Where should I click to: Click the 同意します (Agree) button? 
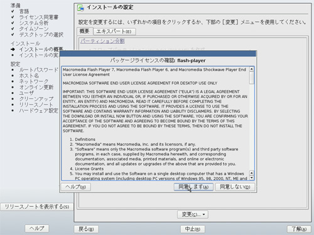pyautogui.click(x=193, y=187)
